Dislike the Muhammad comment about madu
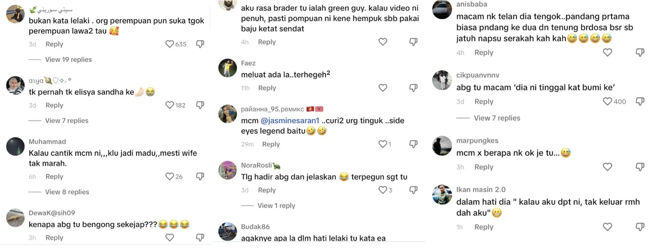Screen dimensions: 648x249 [200, 176]
